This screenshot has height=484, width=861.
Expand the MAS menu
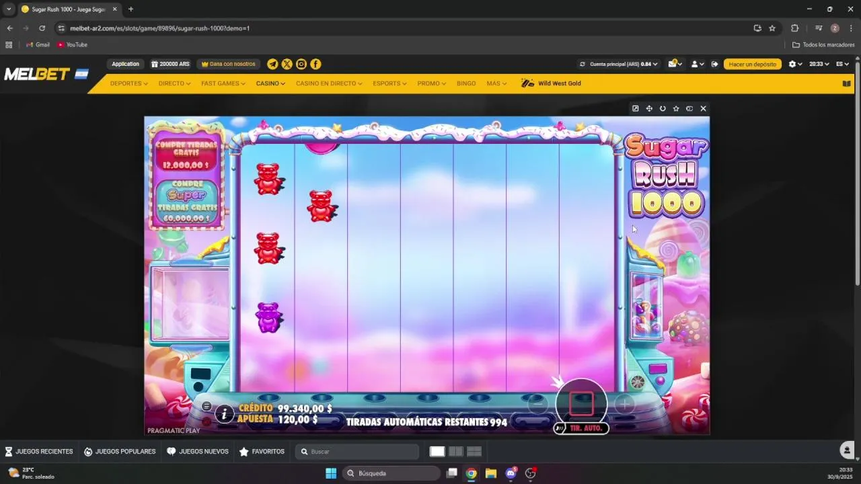(x=496, y=83)
